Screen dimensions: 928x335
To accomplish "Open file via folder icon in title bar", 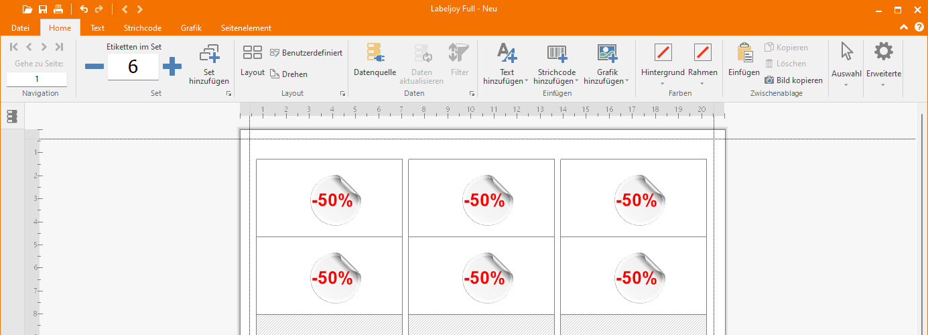I will tap(27, 9).
